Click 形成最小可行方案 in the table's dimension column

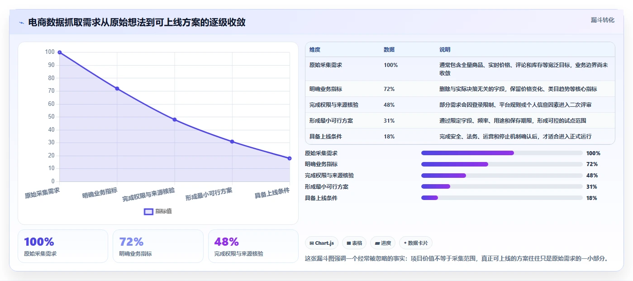(x=331, y=121)
